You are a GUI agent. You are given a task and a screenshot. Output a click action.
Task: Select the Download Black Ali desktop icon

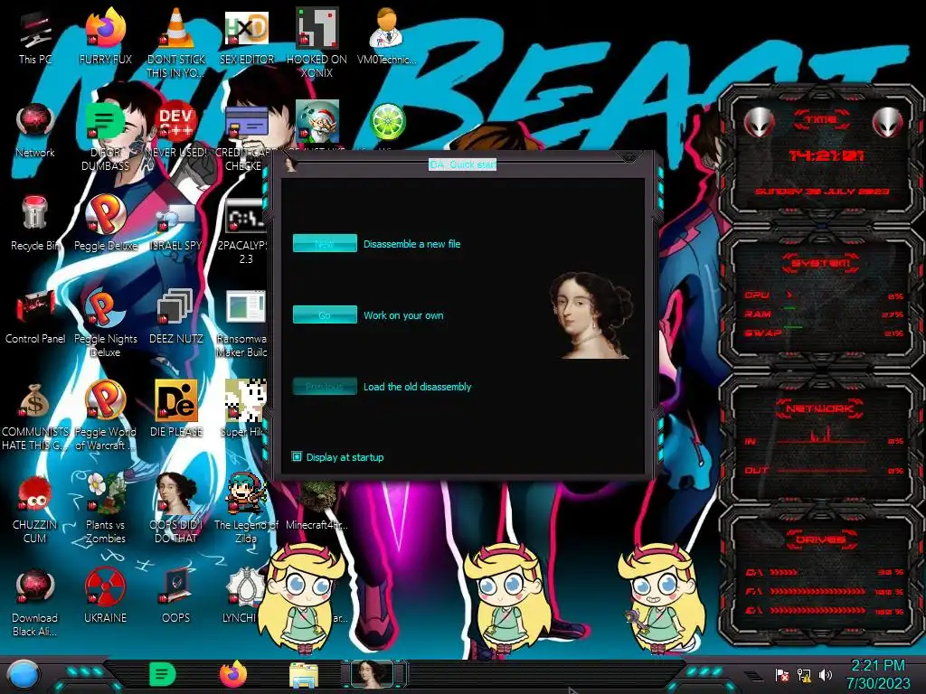pos(35,603)
